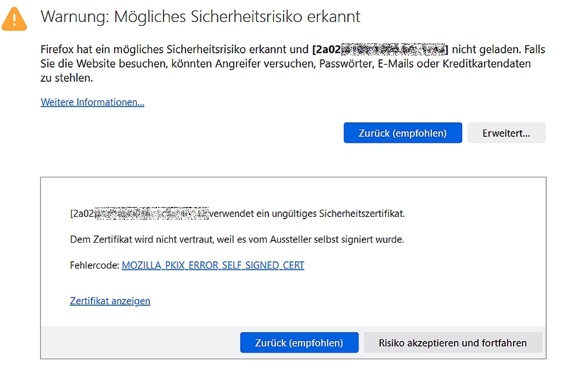Open the Weitere Informationen link
Viewport: 562px width, 369px height.
[x=92, y=102]
